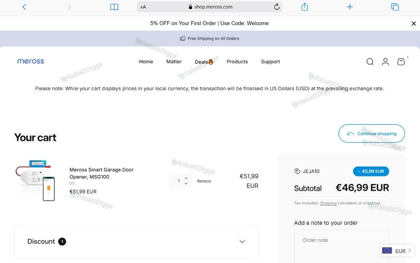The image size is (420, 263).
Task: Click the Order note text area
Action: pos(341,246)
